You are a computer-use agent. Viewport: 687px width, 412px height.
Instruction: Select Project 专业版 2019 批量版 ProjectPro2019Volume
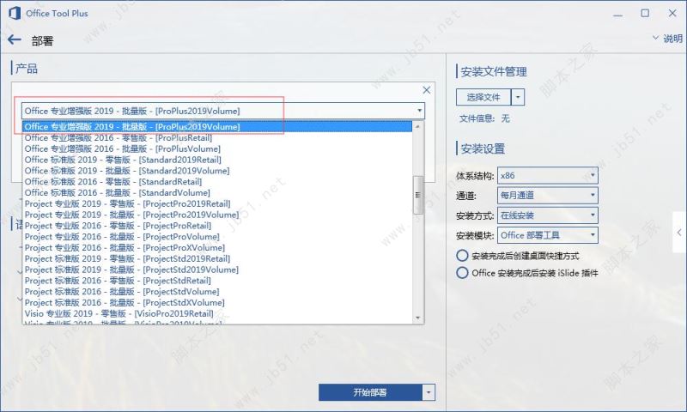217,215
